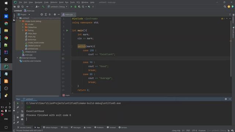235x132 pixels.
Task: Expand all items in the Project panel
Action: (46, 15)
